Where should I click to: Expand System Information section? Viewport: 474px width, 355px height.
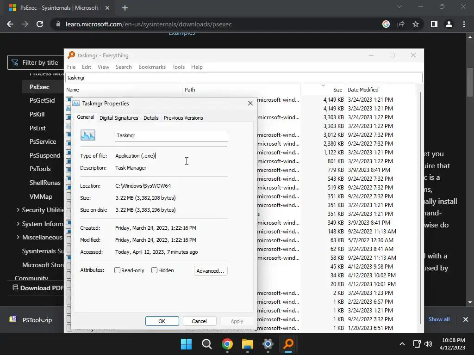[18, 224]
